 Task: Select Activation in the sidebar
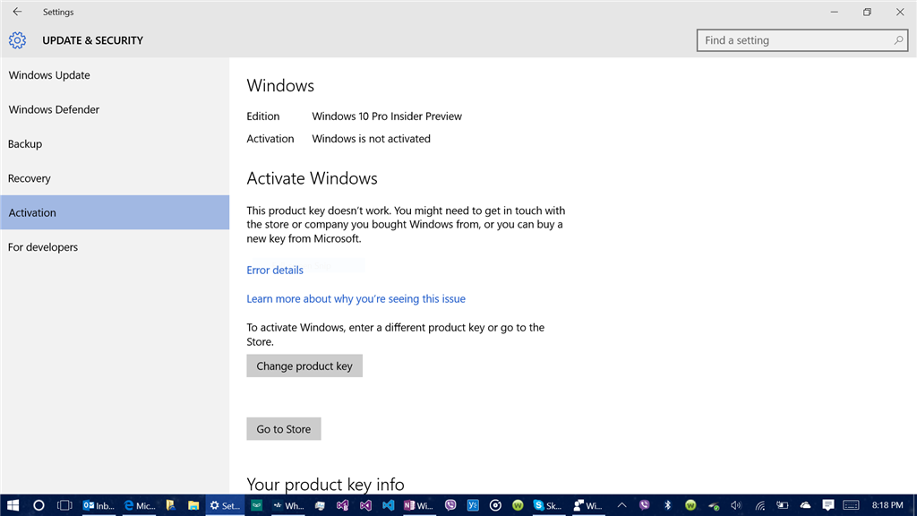tap(115, 212)
